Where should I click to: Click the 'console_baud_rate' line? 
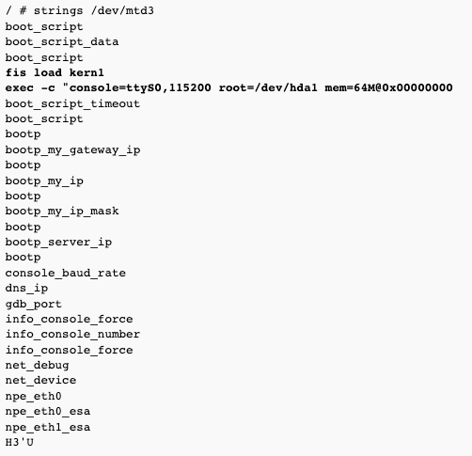click(66, 273)
